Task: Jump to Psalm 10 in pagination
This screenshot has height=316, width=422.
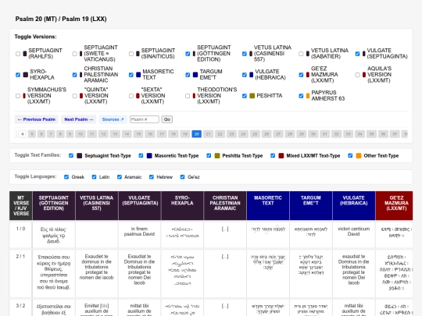Action: point(80,134)
